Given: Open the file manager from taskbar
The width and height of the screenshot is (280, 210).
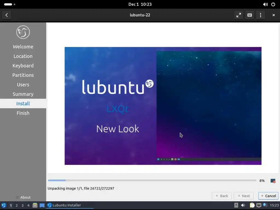Looking at the screenshot, I should 35,205.
